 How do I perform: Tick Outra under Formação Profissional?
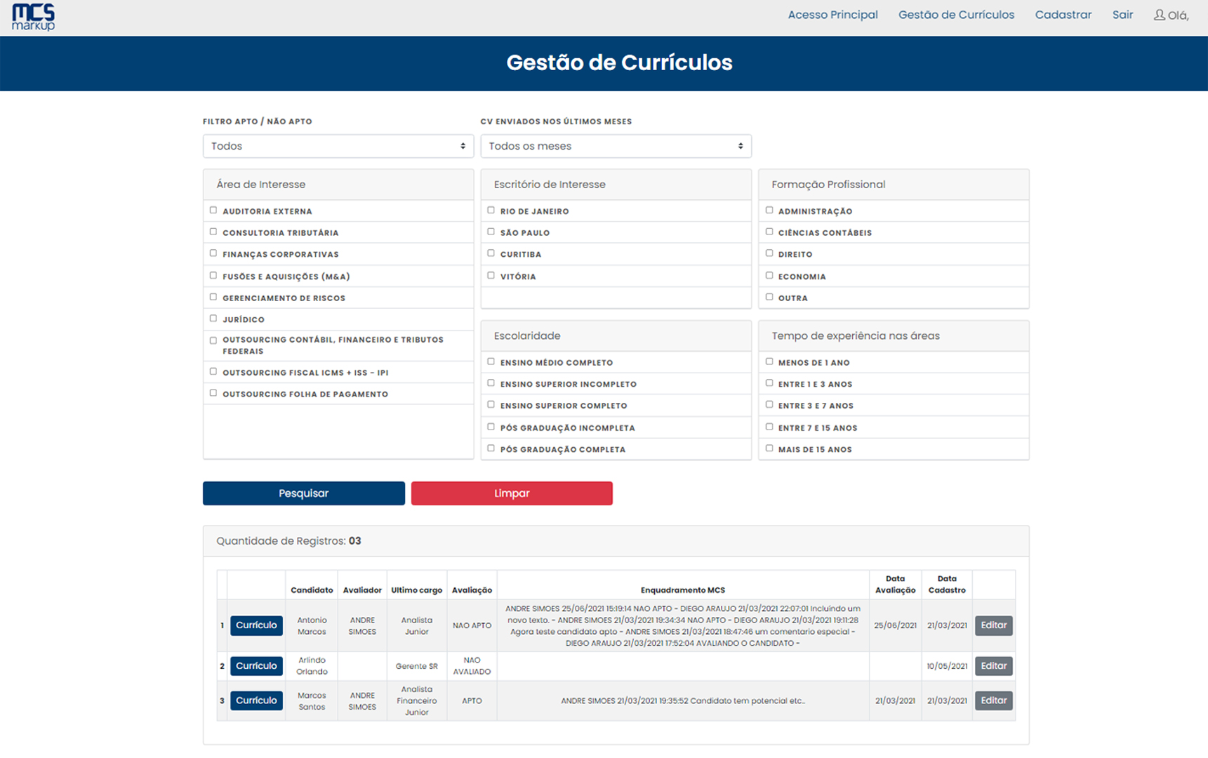click(769, 297)
